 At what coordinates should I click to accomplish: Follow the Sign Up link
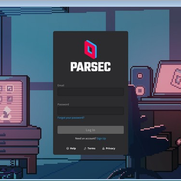click(102, 139)
